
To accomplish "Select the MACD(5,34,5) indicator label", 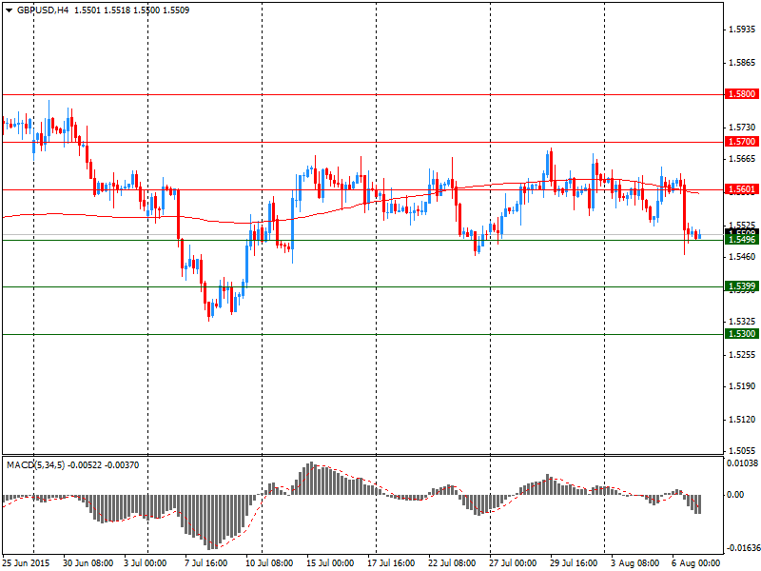I will [35, 465].
